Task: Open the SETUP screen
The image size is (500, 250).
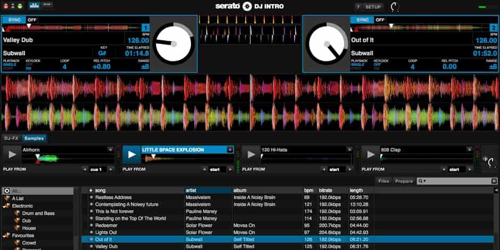Action: coord(373,7)
